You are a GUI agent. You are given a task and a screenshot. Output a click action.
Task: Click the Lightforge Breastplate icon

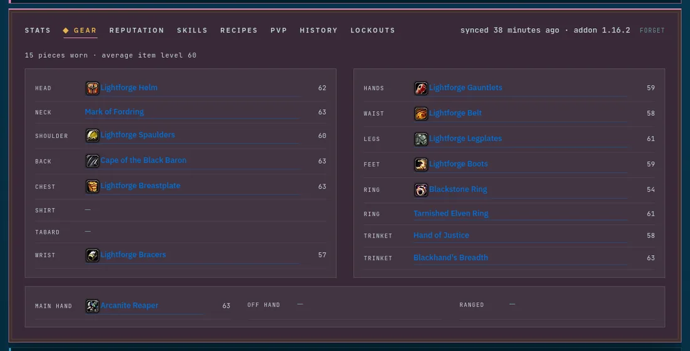click(92, 187)
